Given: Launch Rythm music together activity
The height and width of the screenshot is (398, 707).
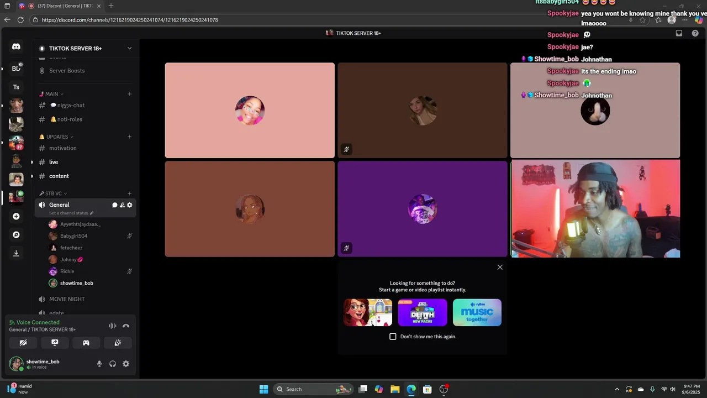Looking at the screenshot, I should (x=477, y=312).
